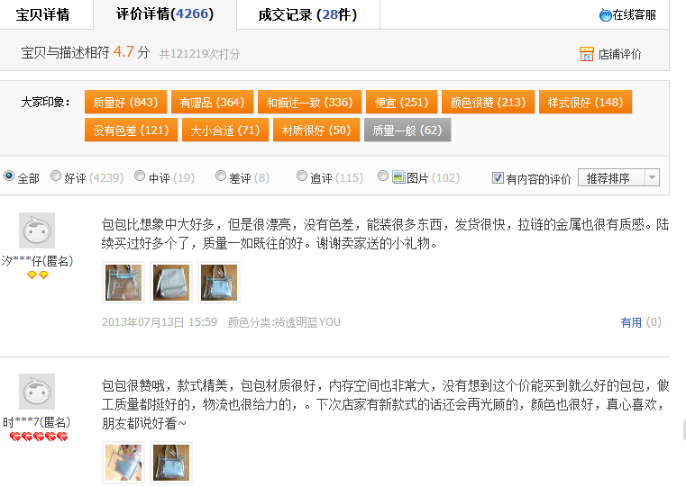Select the 全部 radio button
This screenshot has height=487, width=686.
(x=9, y=176)
